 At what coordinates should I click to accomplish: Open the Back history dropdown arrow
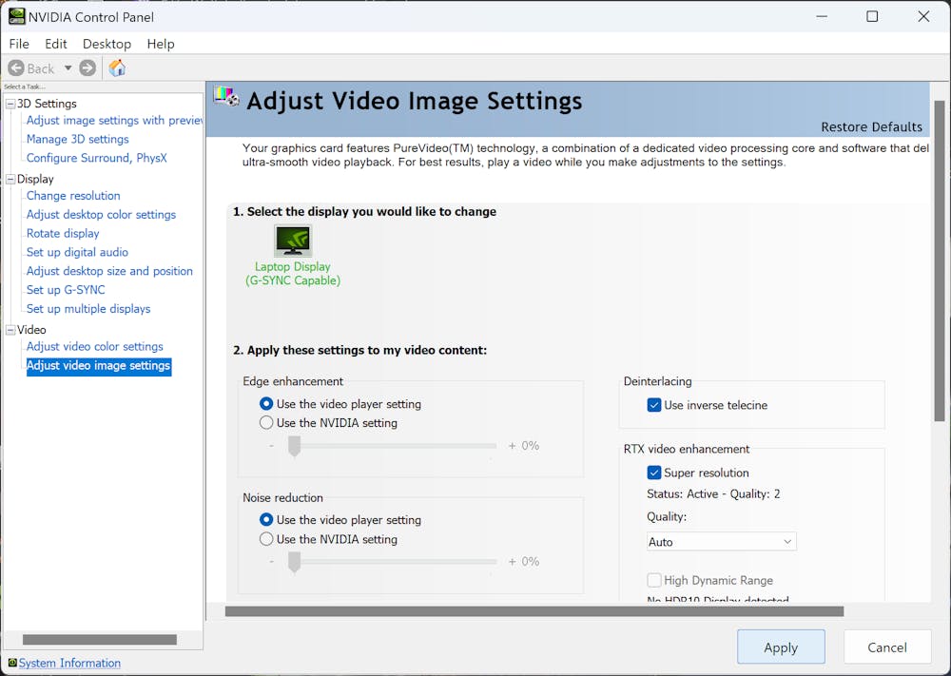point(68,68)
